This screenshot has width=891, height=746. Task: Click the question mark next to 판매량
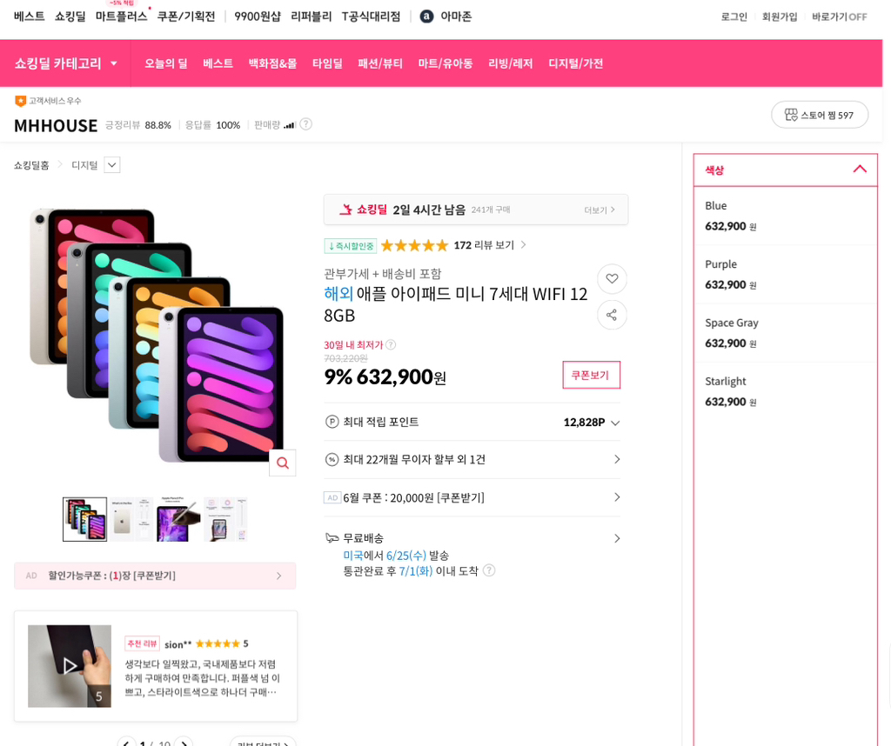click(x=305, y=124)
